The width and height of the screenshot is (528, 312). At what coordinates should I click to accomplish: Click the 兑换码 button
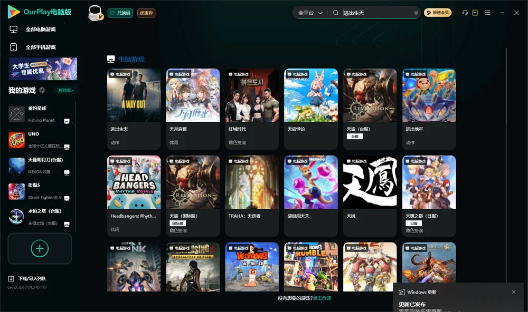[x=120, y=13]
